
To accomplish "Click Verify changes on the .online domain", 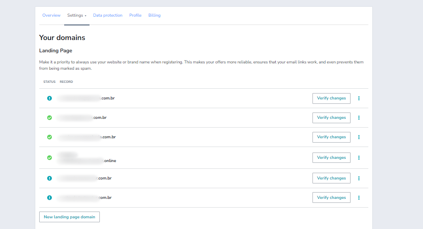I will click(x=331, y=157).
